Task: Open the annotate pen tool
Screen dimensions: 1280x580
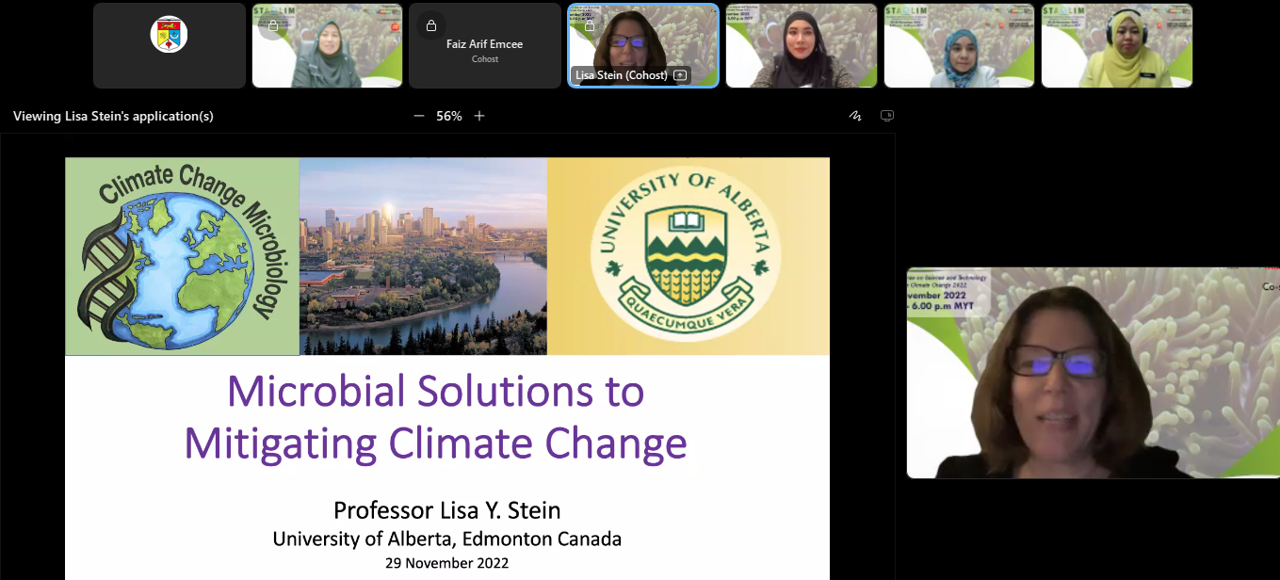Action: pos(855,116)
